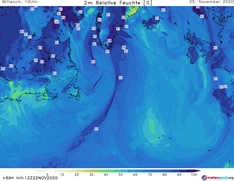The height and width of the screenshot is (181, 234).
Task: Click the "2m Relative Feuchte [%]" title
Action: coord(118,3)
